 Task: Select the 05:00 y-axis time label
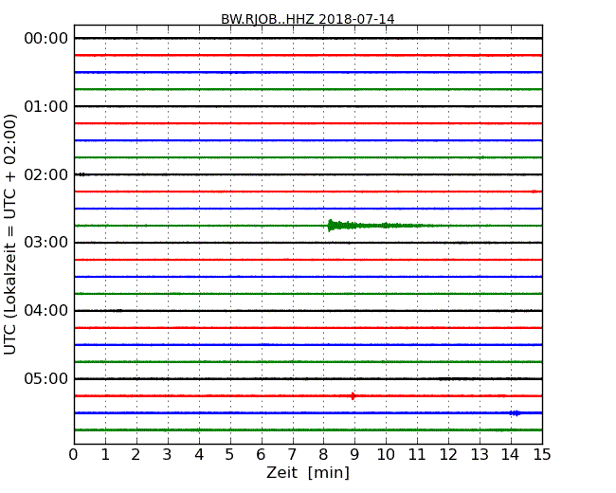[x=46, y=378]
